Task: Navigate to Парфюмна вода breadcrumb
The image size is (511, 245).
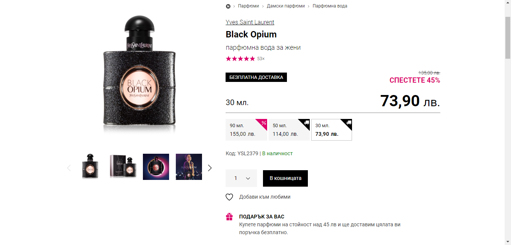Action: 330,6
